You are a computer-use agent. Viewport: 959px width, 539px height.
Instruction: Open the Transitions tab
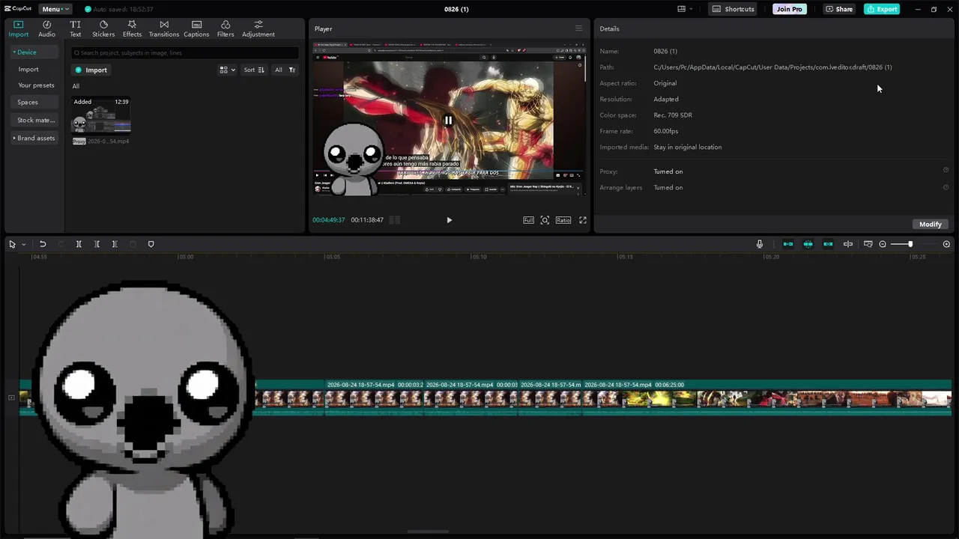point(163,29)
